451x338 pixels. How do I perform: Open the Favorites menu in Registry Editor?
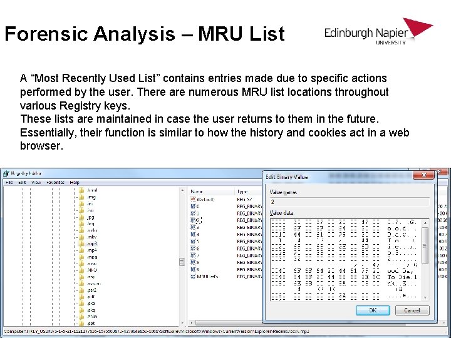55,183
